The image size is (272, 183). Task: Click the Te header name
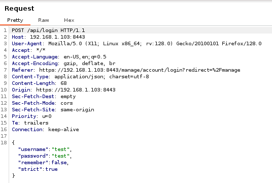pos(15,123)
